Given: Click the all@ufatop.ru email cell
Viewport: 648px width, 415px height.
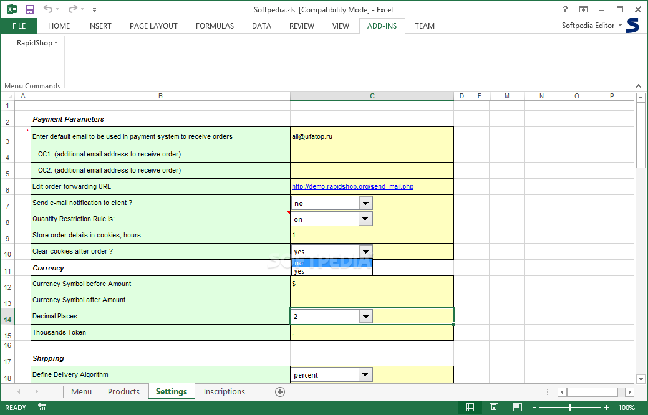Looking at the screenshot, I should click(x=372, y=136).
